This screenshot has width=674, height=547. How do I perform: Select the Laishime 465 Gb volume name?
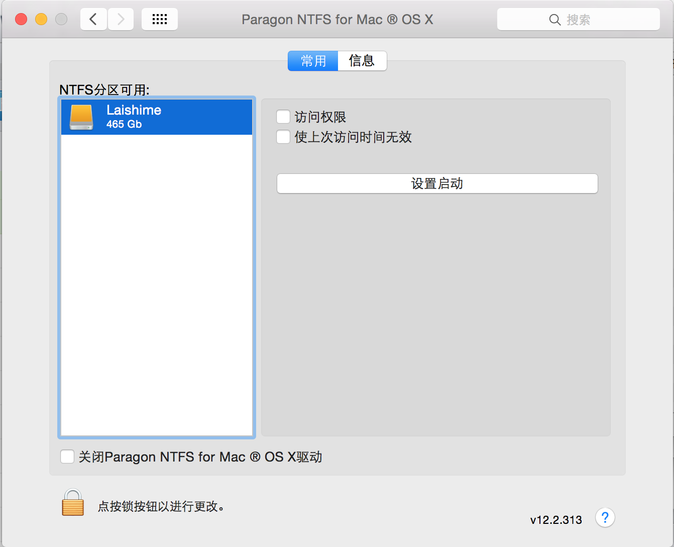coord(134,111)
